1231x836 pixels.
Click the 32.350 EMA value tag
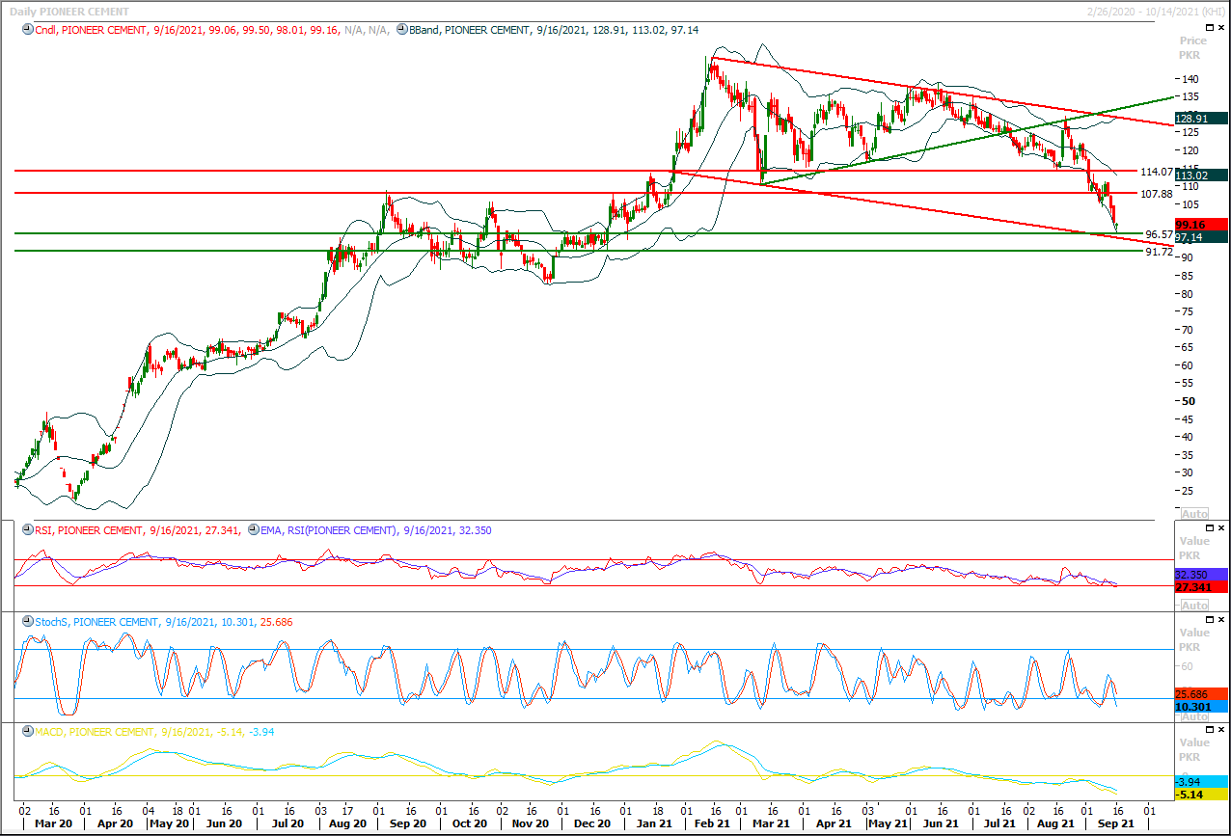coord(1202,574)
